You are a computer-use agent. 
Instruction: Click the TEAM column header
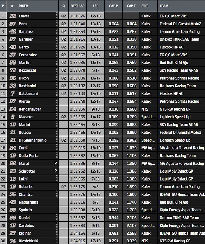click(164, 6)
